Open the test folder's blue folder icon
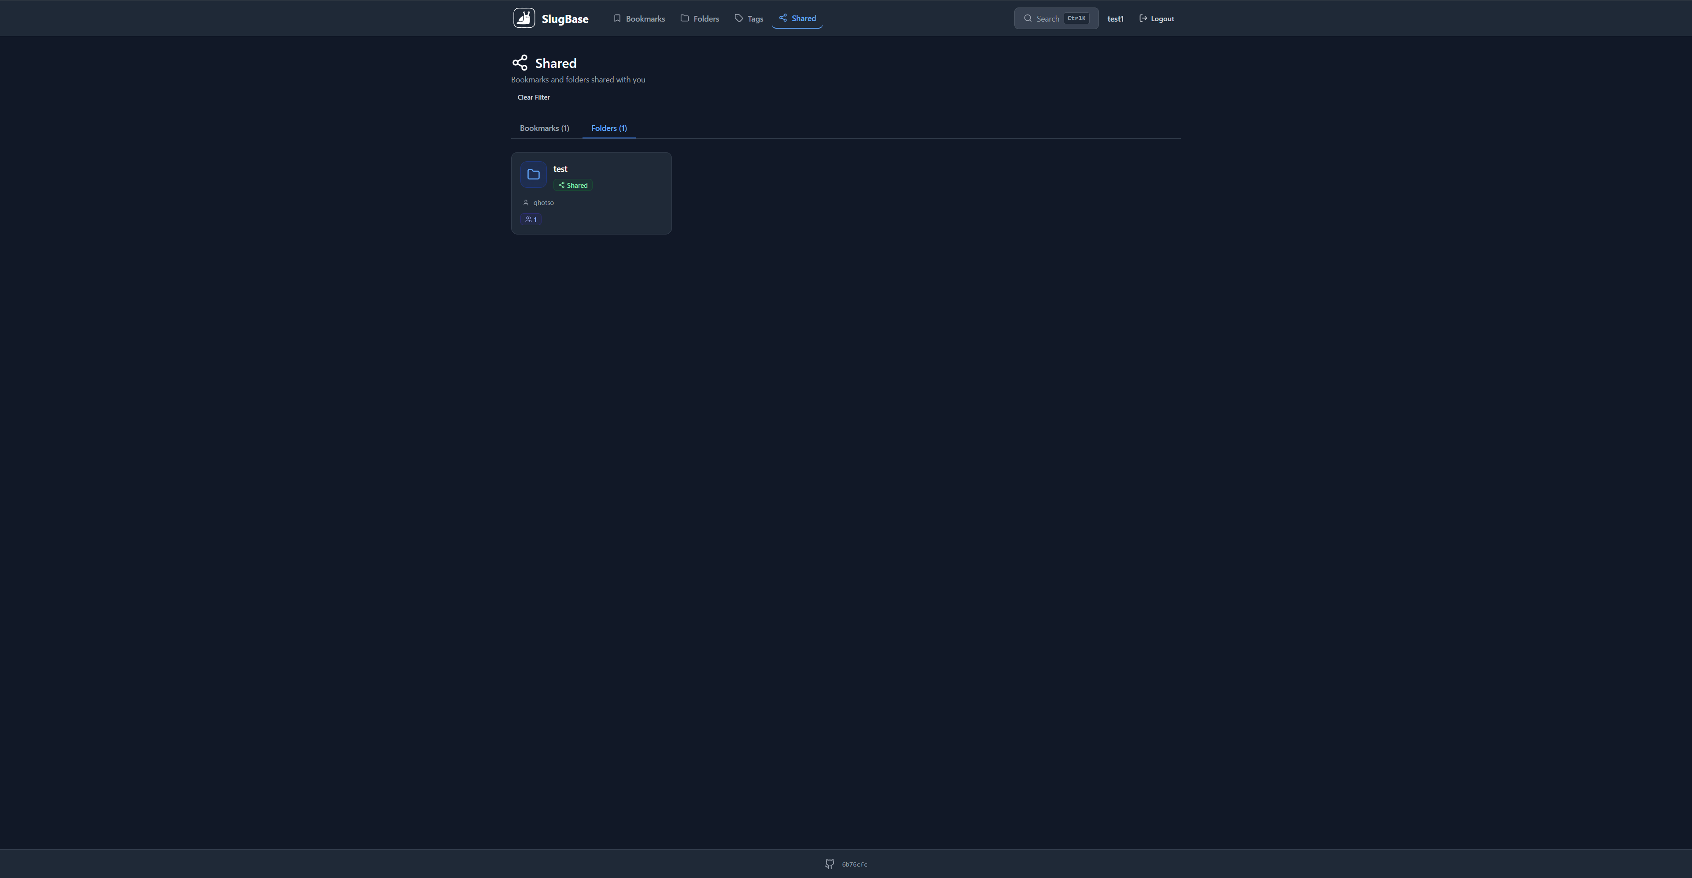This screenshot has width=1692, height=878. pyautogui.click(x=533, y=174)
